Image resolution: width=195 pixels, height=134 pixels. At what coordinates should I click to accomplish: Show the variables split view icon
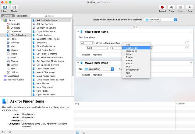point(84,132)
